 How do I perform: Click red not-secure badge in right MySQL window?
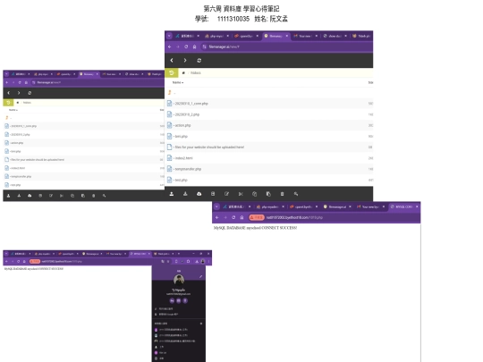click(x=257, y=217)
